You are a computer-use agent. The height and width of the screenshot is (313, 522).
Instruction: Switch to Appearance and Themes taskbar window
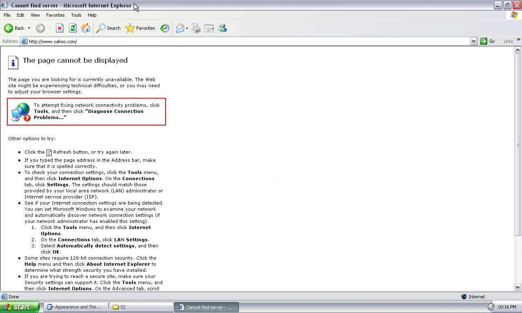76,307
